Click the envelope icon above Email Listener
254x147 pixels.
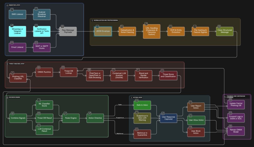(12, 42)
